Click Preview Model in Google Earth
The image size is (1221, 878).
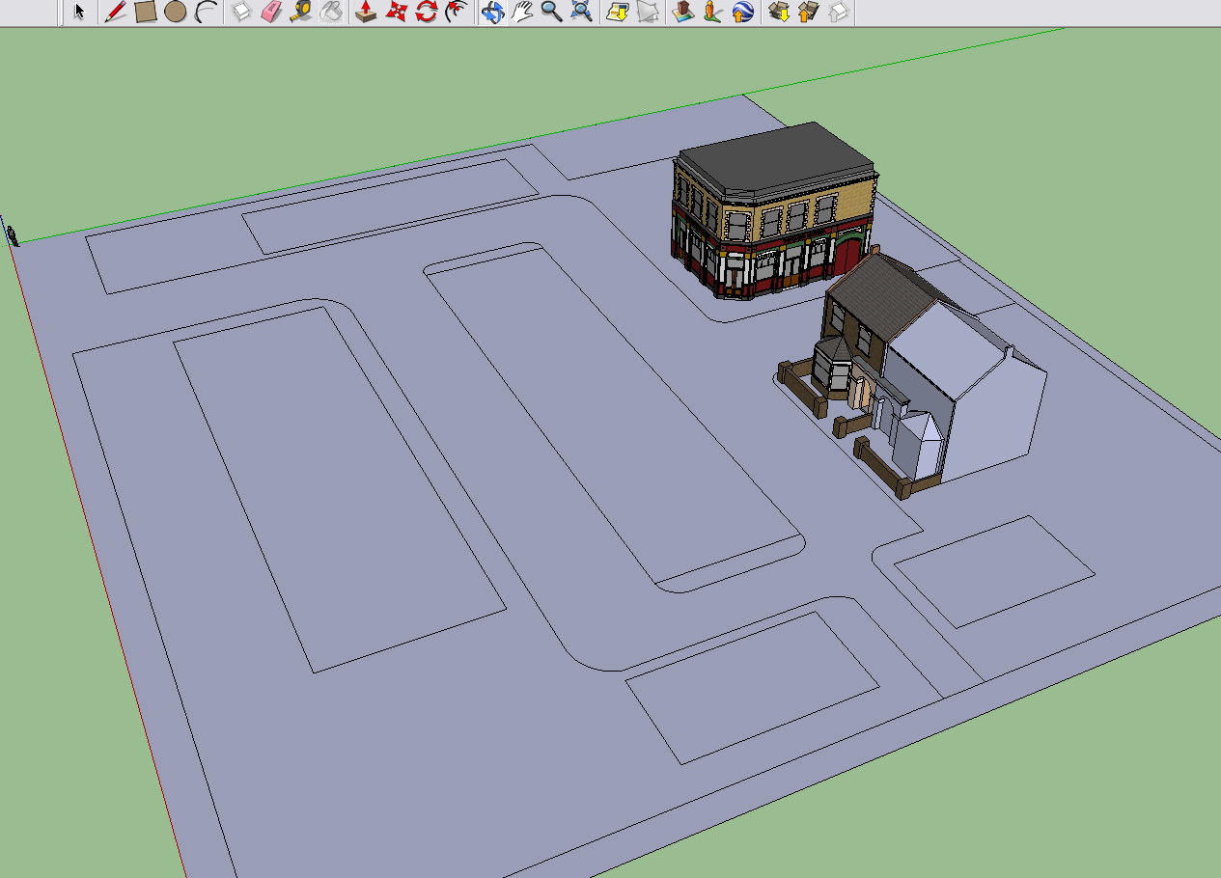[743, 12]
